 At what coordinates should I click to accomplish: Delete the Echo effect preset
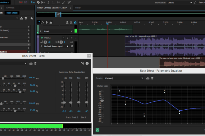(x=35, y=63)
